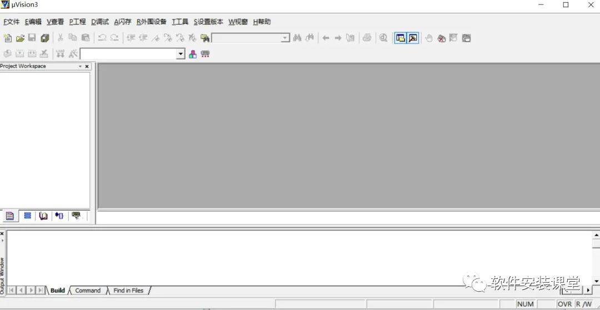600x310 pixels.
Task: Click the NUM status bar indicator
Action: click(x=526, y=304)
